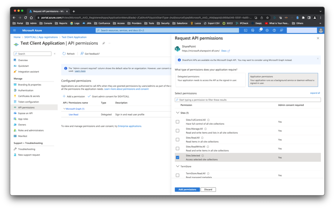Open the help question mark icon

tap(274, 30)
